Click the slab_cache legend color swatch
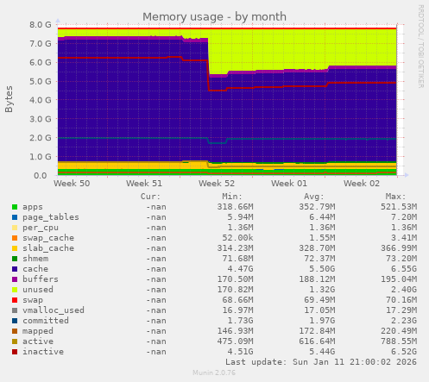Viewport: 429px width, 382px height. pos(15,248)
